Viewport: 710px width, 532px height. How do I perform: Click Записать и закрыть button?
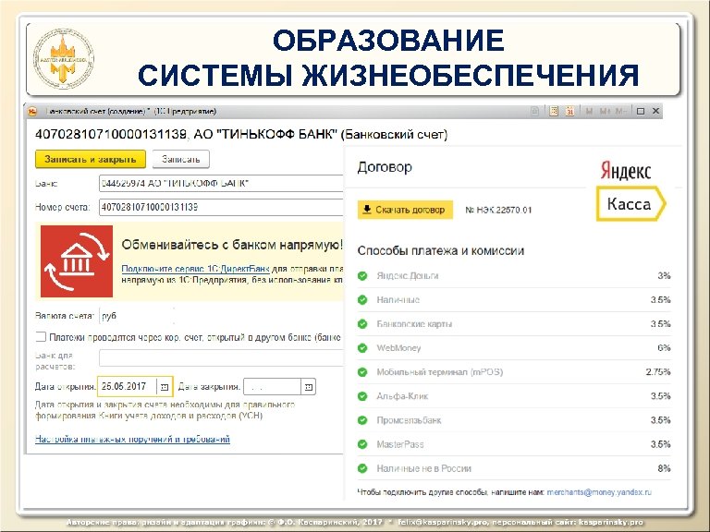click(91, 159)
